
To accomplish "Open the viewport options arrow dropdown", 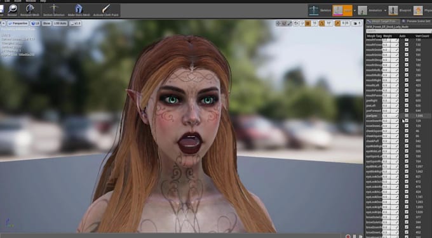I will click(3, 23).
